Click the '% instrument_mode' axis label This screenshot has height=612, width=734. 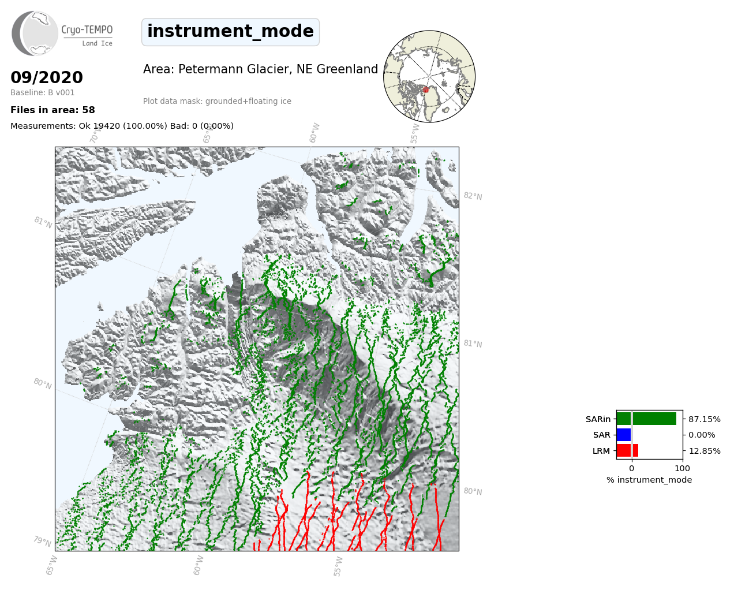click(649, 480)
